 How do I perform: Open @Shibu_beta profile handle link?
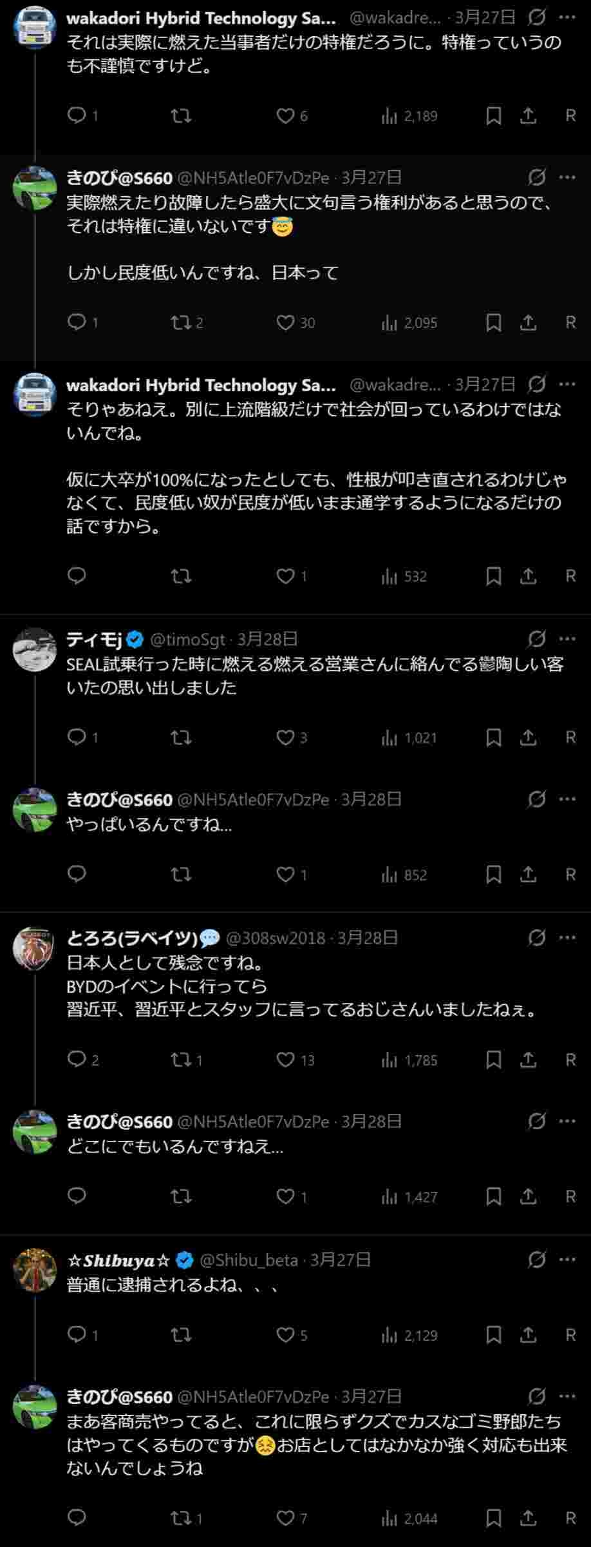(249, 1260)
